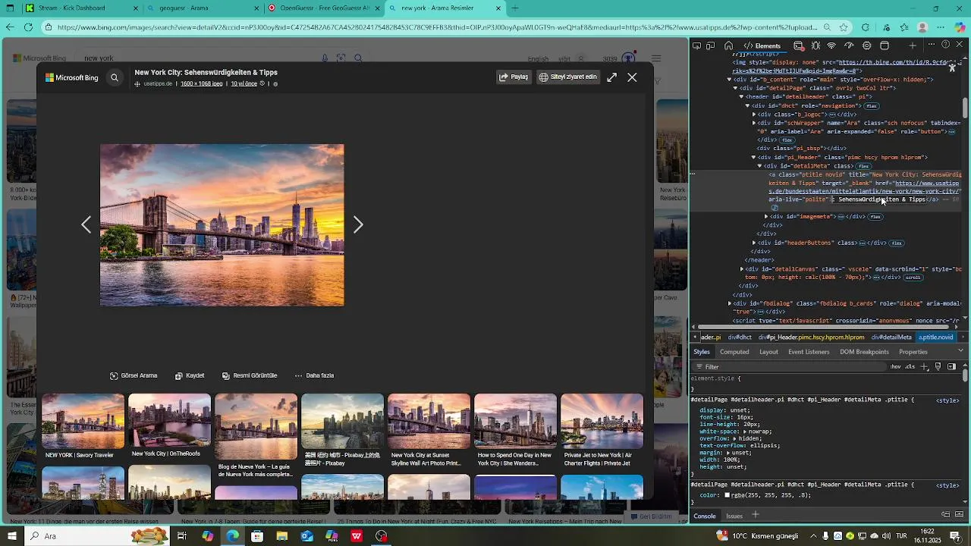
Task: Toggle rendering emulations paintbrush icon in Styles
Action: tap(938, 366)
